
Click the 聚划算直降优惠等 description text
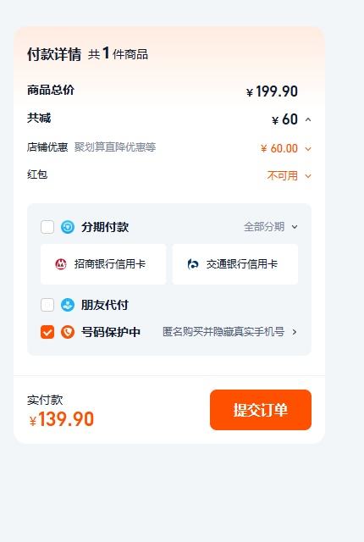(115, 147)
